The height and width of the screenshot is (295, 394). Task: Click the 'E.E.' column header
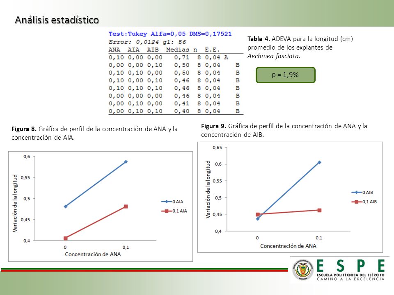coord(212,50)
